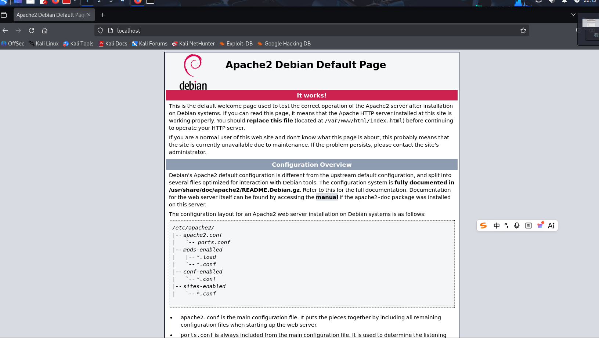
Task: Open the Kali NetHunter bookmark
Action: [x=194, y=44]
